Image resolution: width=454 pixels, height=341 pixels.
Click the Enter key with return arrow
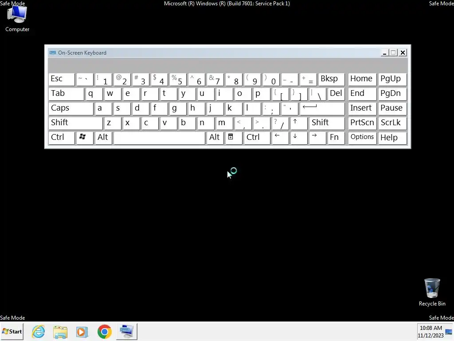pyautogui.click(x=322, y=108)
